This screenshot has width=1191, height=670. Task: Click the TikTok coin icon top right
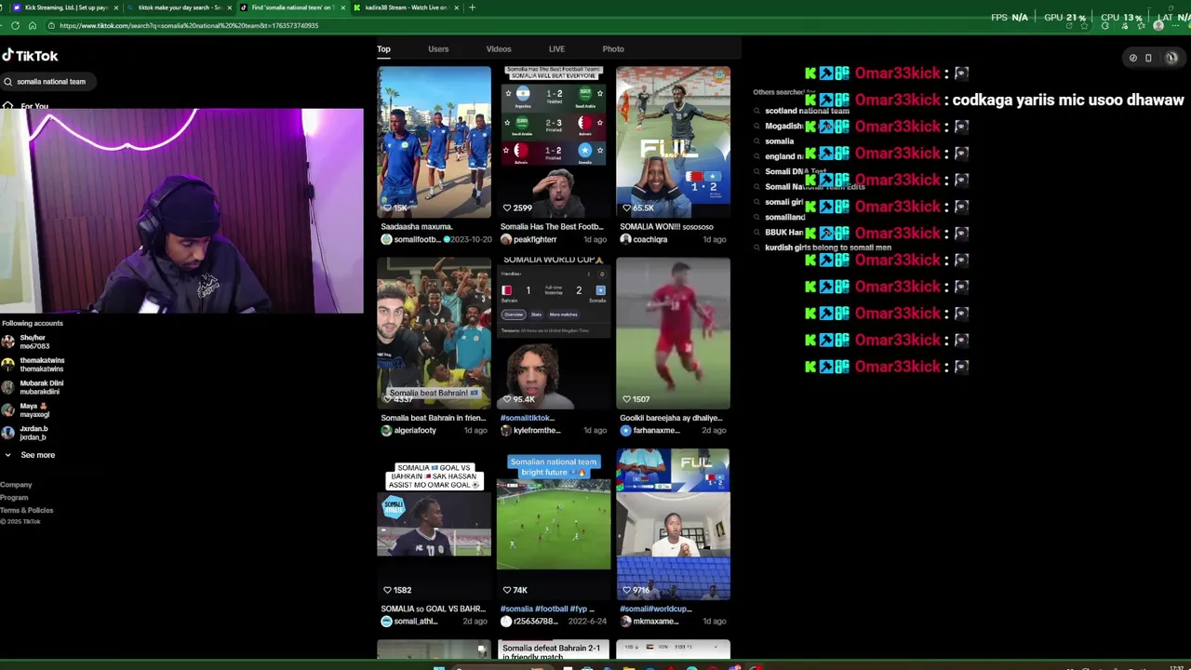point(1132,58)
